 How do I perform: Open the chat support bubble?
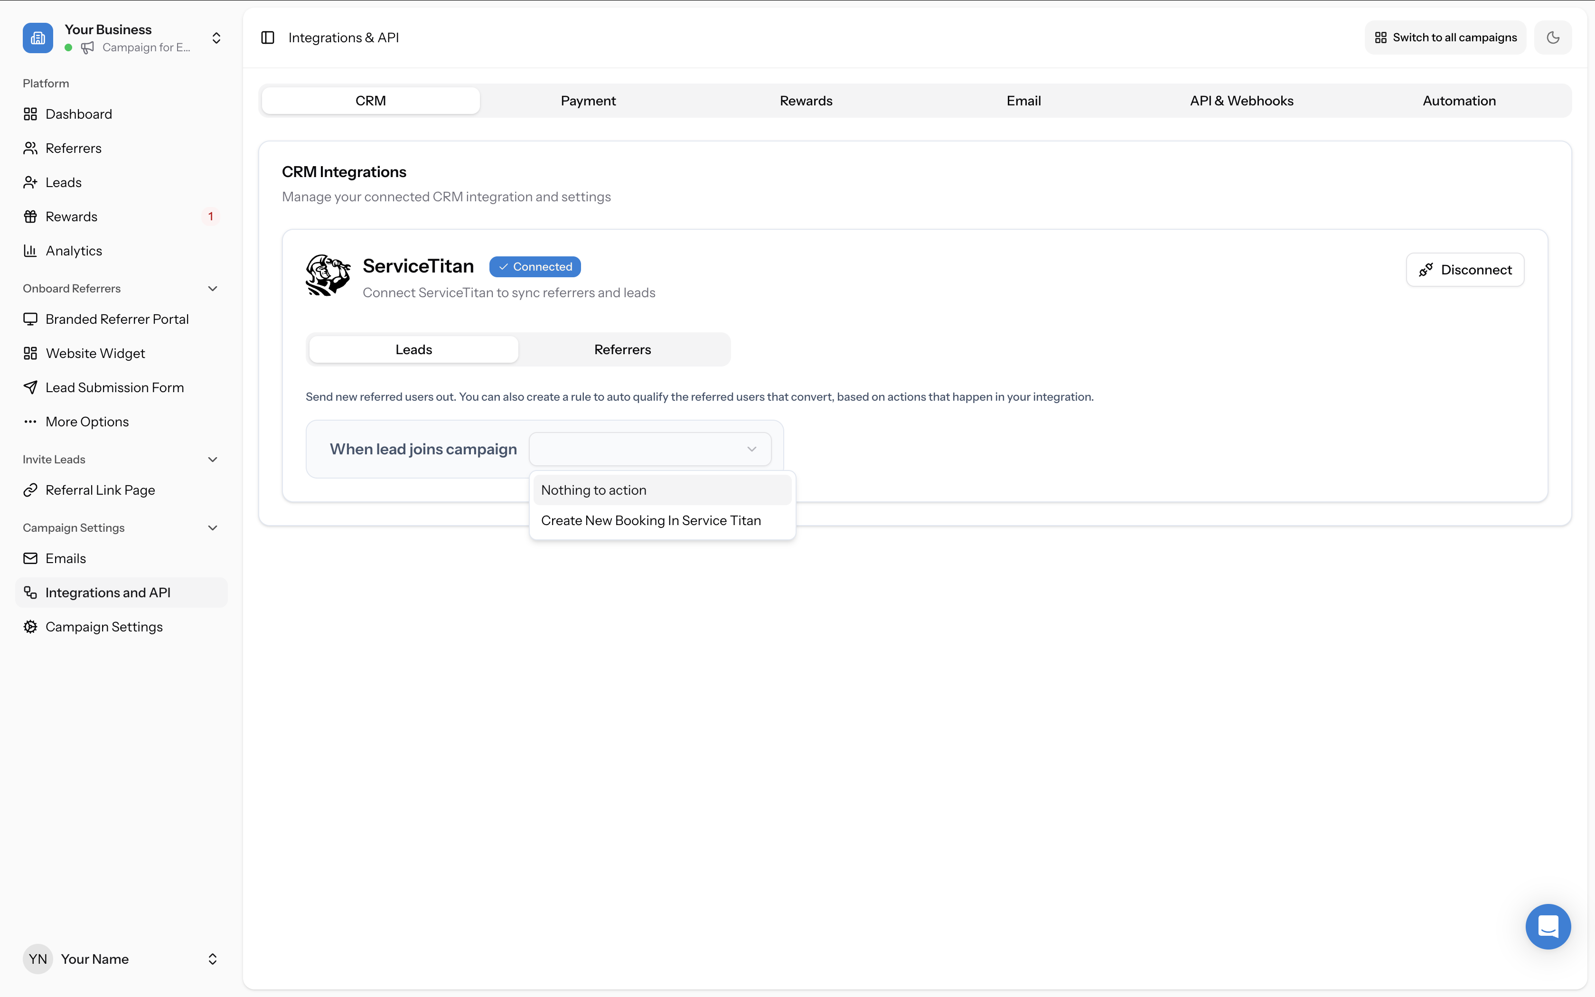pos(1548,926)
